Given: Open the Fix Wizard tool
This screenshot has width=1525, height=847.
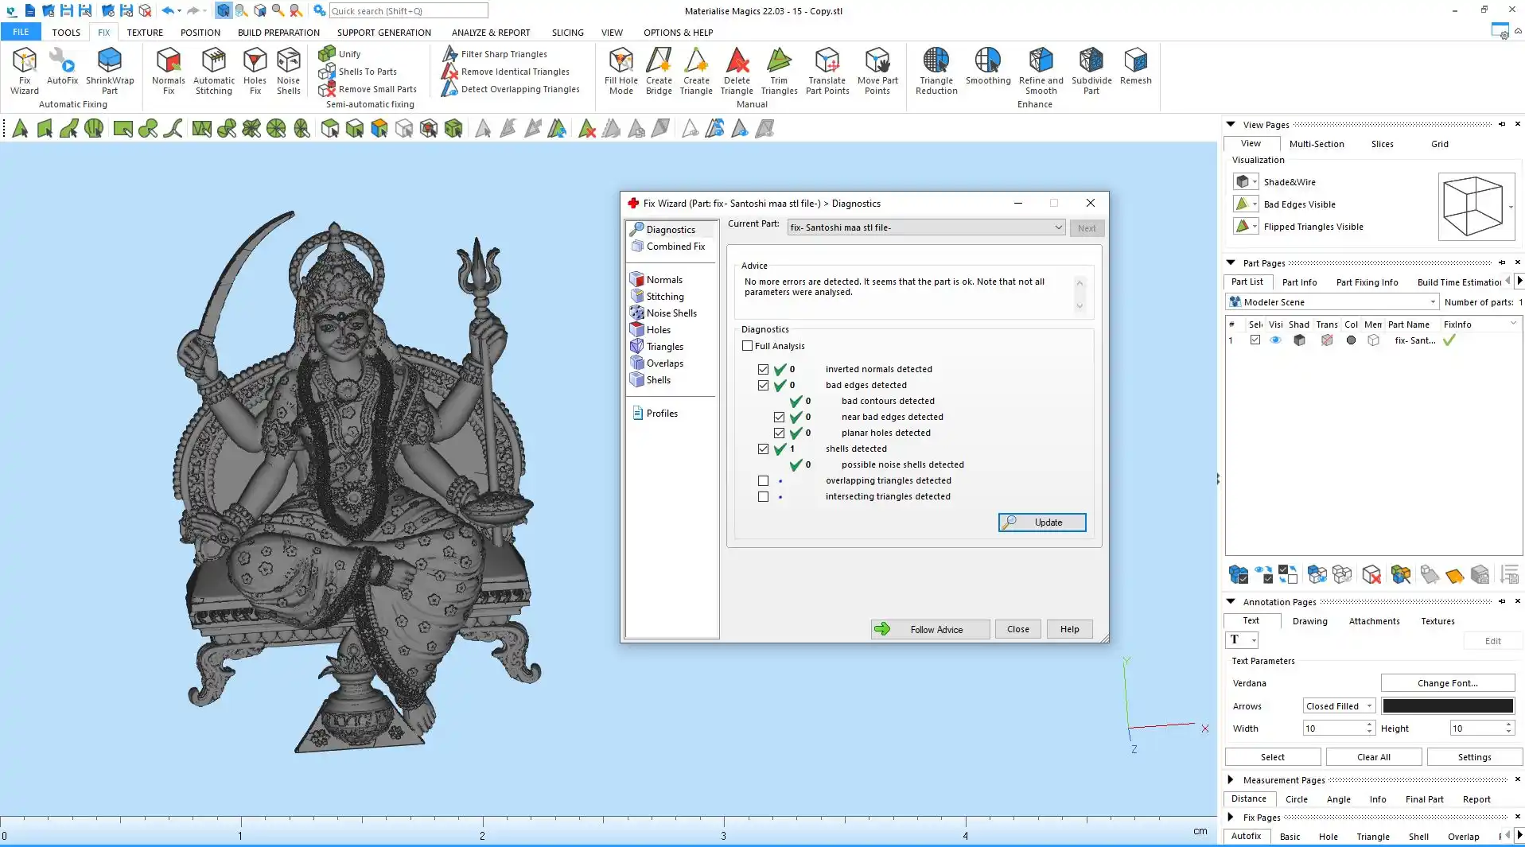Looking at the screenshot, I should pyautogui.click(x=24, y=70).
